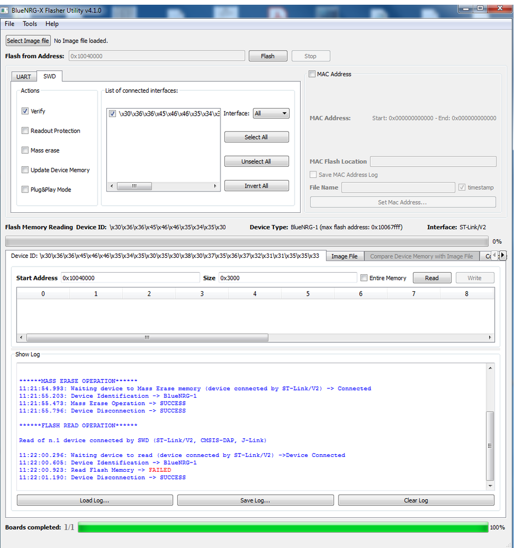This screenshot has height=548, width=514.
Task: Click Load Log... button
Action: coord(95,500)
